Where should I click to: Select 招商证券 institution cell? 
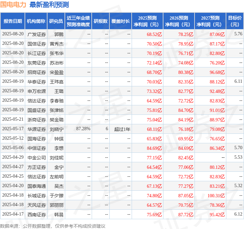[x=37, y=72]
